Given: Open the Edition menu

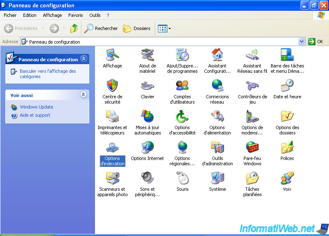Looking at the screenshot, I should point(30,15).
